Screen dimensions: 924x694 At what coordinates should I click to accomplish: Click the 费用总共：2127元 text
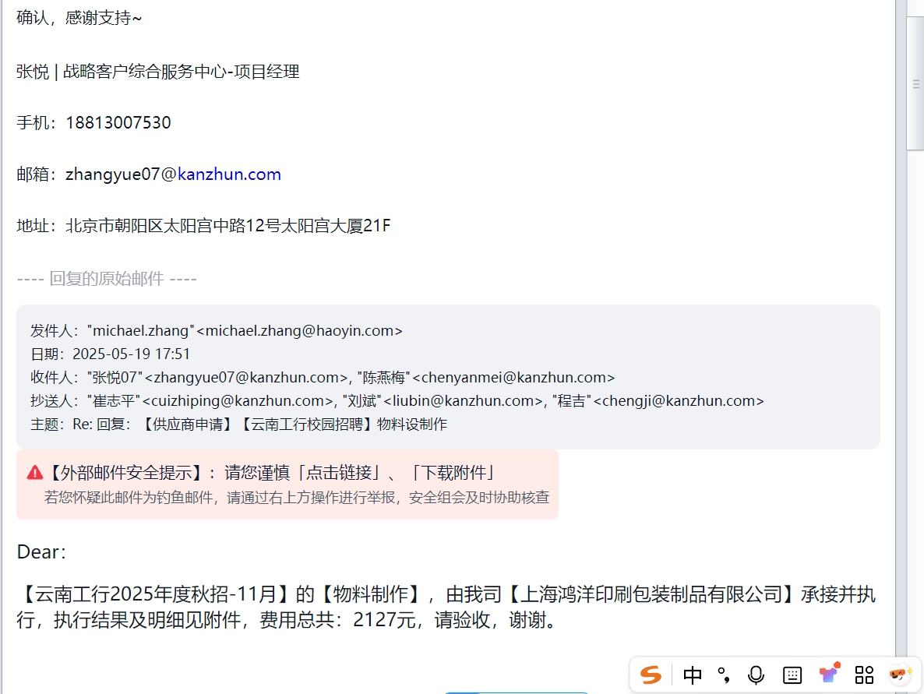click(337, 620)
